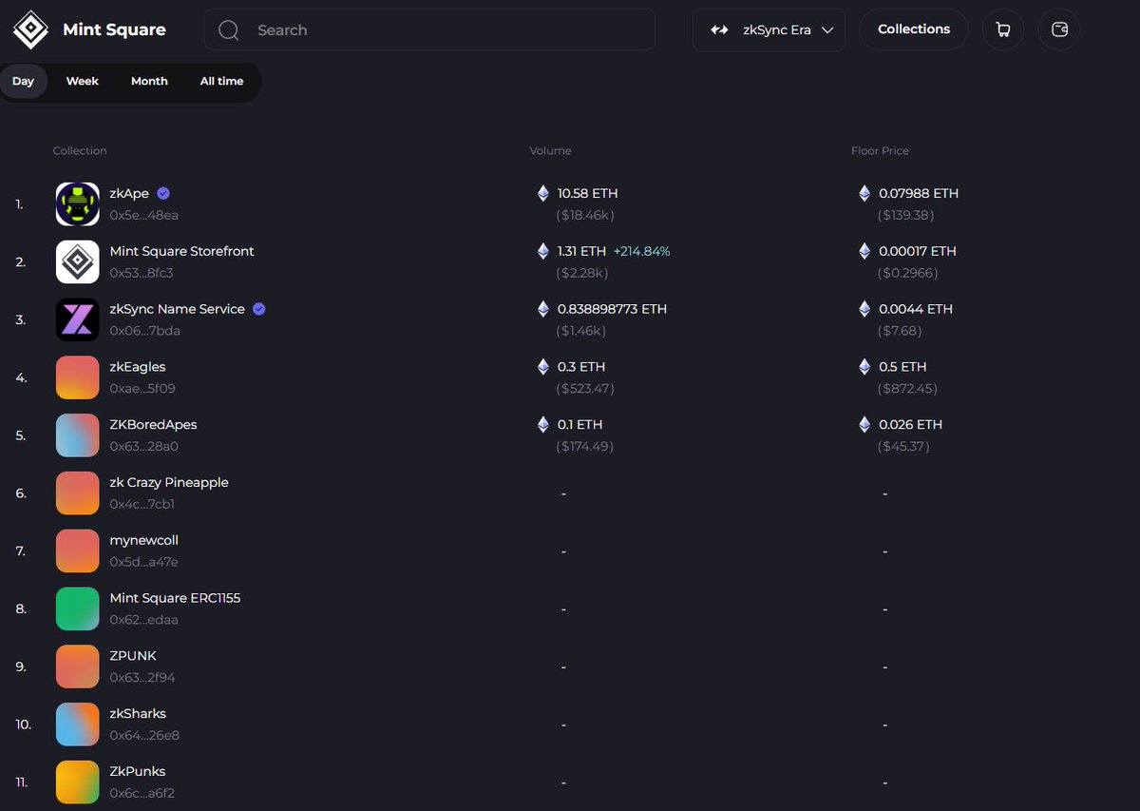Click the 0x6c...a6f2 address text
The height and width of the screenshot is (811, 1140).
pos(142,794)
